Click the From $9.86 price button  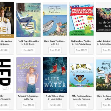[82, 105]
